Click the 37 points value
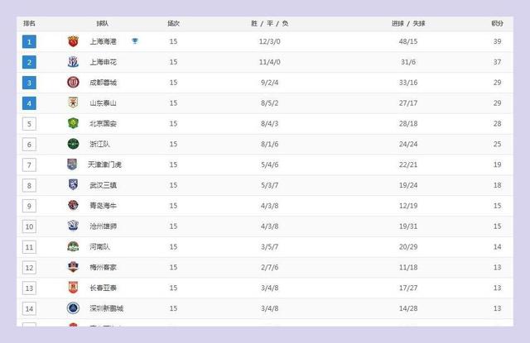Screen dimensions: 530x343 (497, 62)
